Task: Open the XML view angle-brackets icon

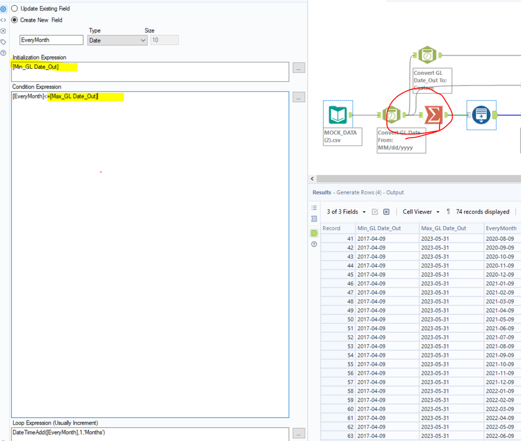Action: click(3, 20)
